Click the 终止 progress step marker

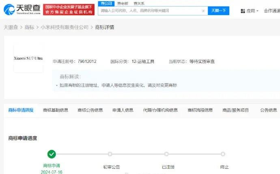coord(223,154)
